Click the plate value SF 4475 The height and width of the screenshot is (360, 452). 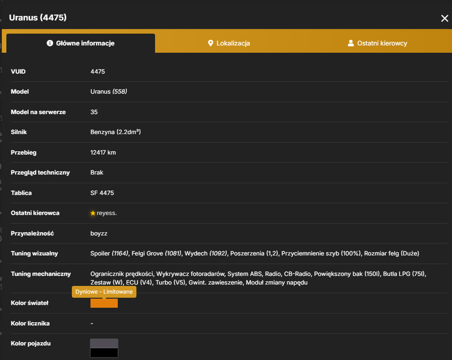(x=102, y=193)
